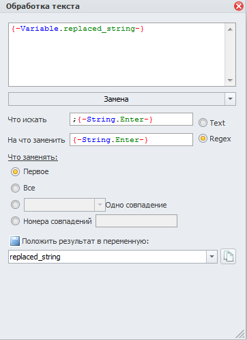Choose the Первое replacement option
This screenshot has width=247, height=340.
[x=15, y=171]
